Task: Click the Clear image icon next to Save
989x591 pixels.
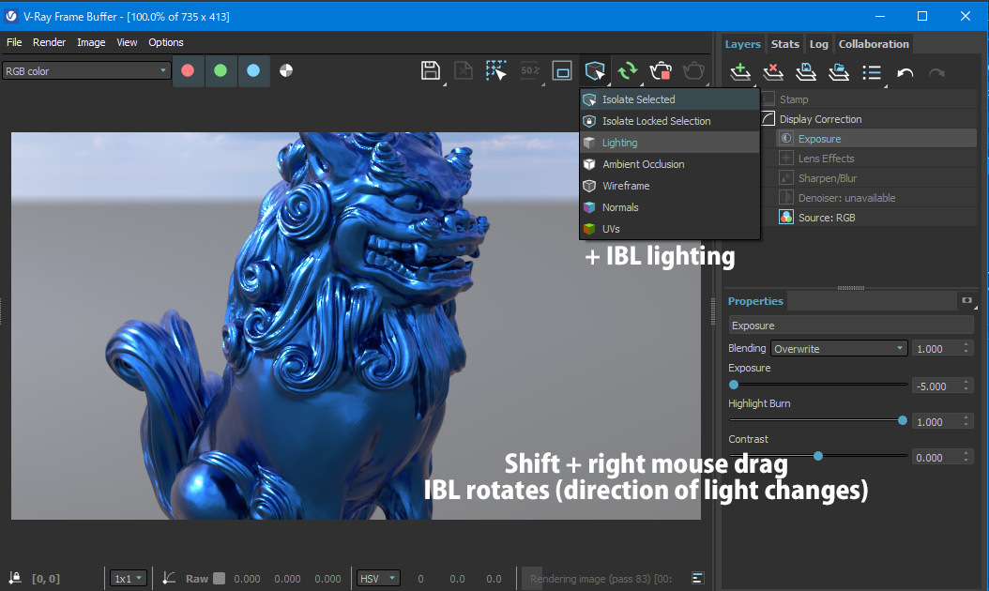Action: pos(464,70)
